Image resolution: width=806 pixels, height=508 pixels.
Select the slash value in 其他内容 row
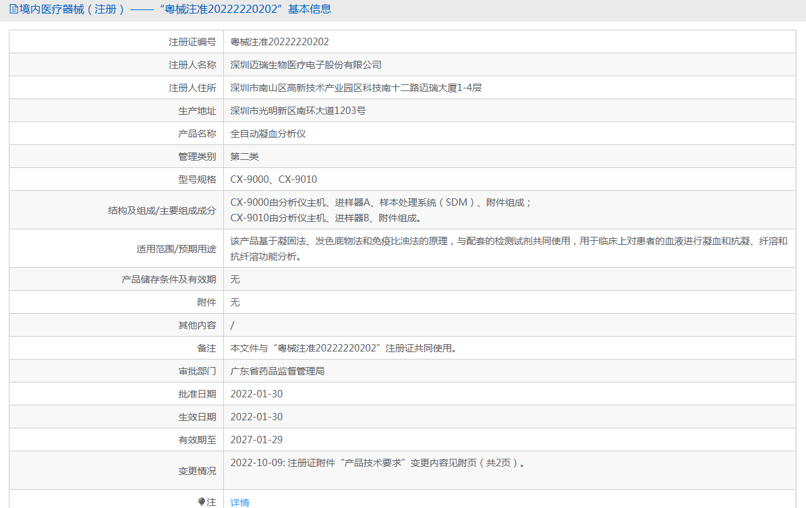[232, 325]
